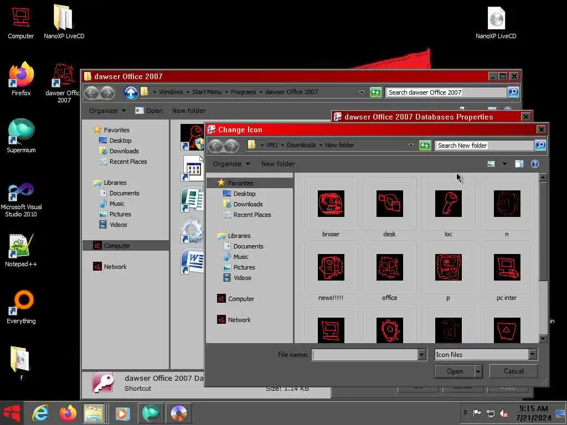Toggle the preview pane icon

coord(519,164)
